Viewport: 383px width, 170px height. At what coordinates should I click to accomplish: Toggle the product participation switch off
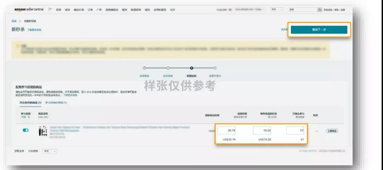[25, 130]
